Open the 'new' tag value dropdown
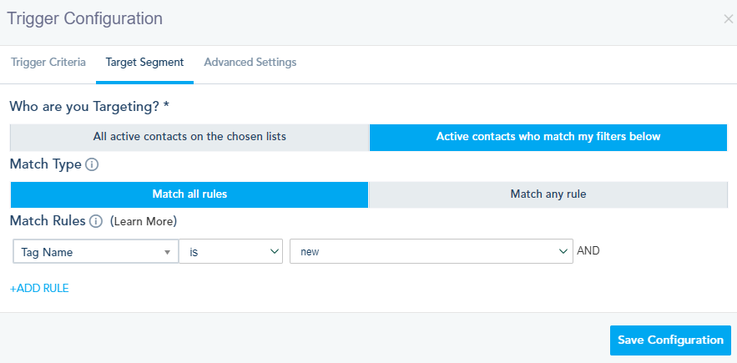Viewport: 737px width, 363px height. point(431,251)
